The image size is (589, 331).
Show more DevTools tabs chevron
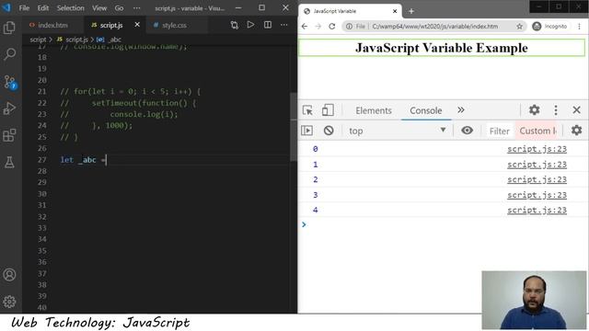point(461,110)
